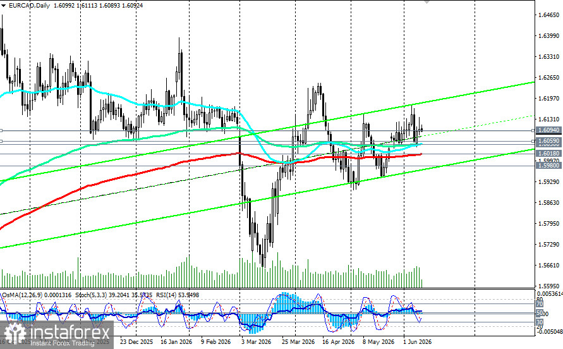Image resolution: width=563 pixels, height=349 pixels.
Task: Click the 1.58630 price axis label
Action: [549, 202]
